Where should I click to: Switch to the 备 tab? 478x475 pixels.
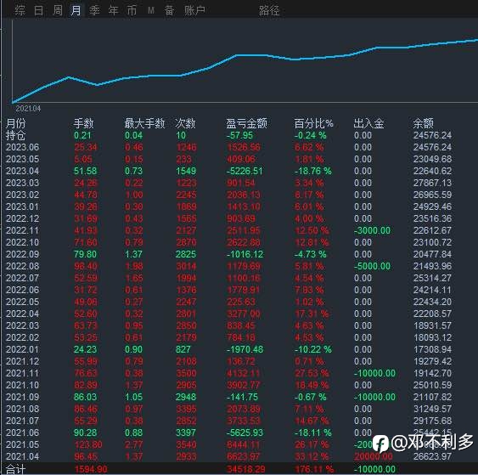pyautogui.click(x=169, y=11)
